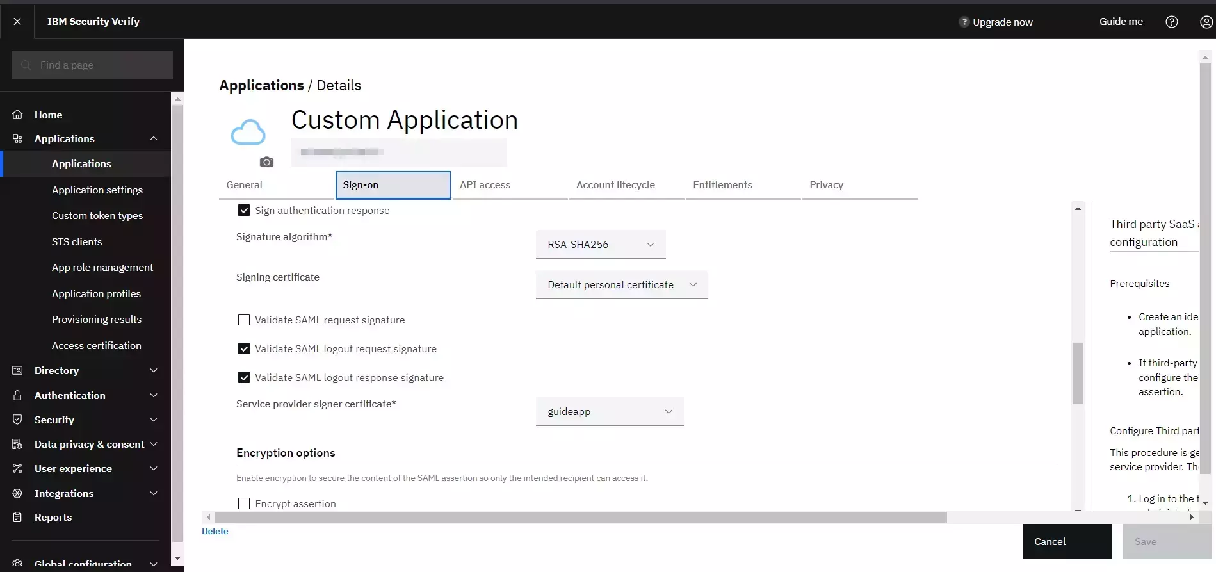The image size is (1216, 572).
Task: Click the Integrations icon
Action: [17, 493]
